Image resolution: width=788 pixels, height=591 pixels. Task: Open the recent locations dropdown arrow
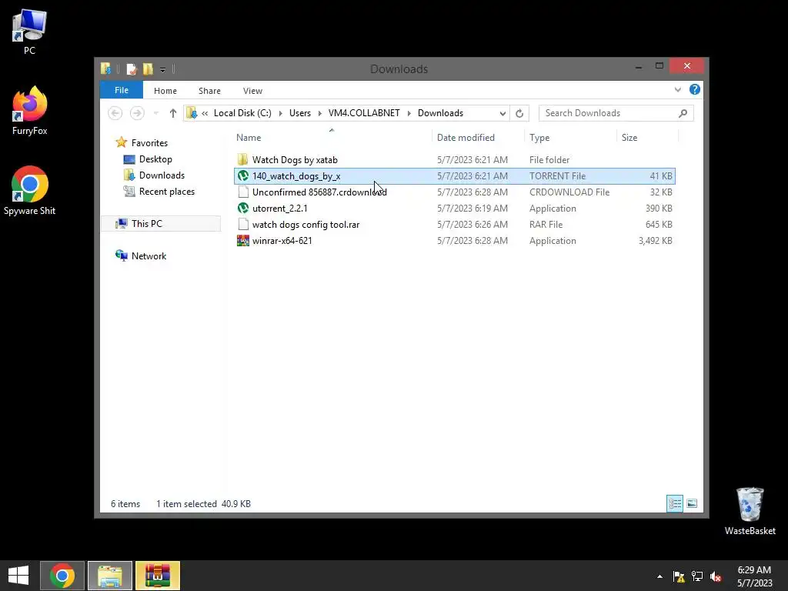click(156, 114)
